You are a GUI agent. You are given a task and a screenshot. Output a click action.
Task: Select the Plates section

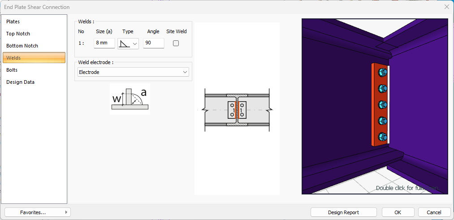[13, 22]
